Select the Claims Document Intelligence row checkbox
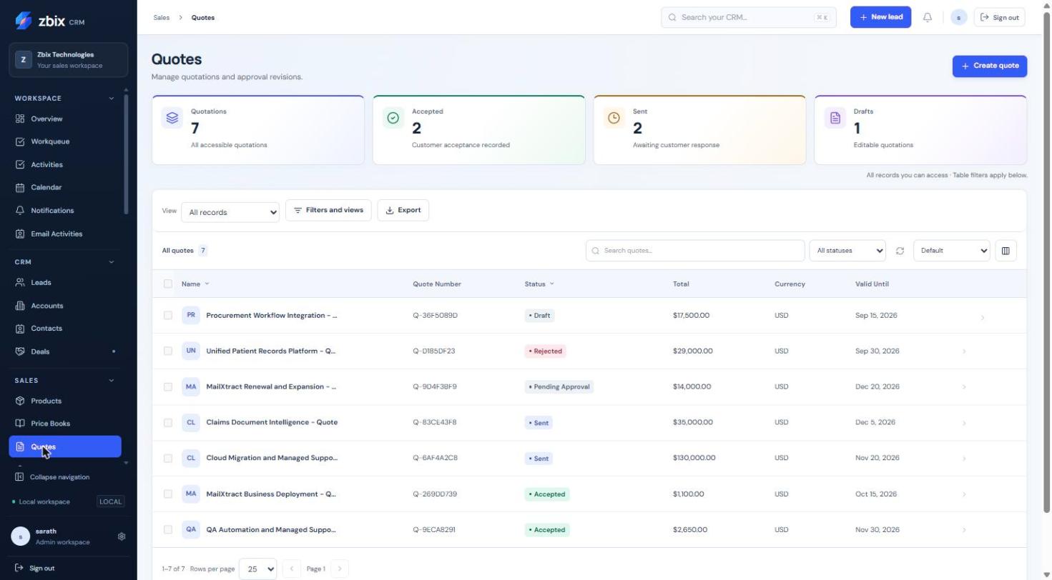 168,422
